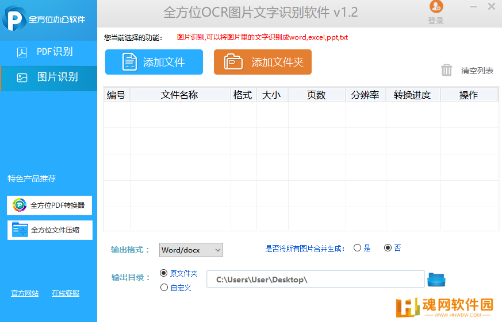Expand the 输出格式 Word/docx dropdown
Viewport: 502px width, 322px height.
click(x=191, y=250)
